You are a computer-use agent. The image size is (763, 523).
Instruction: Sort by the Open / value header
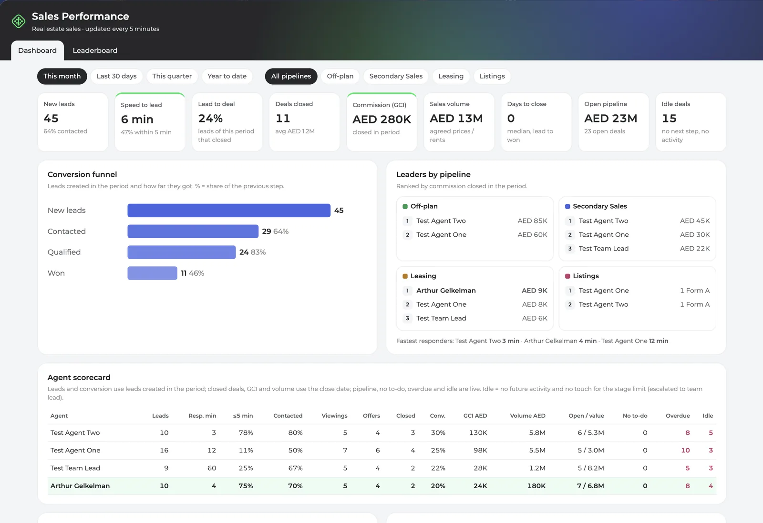click(586, 416)
